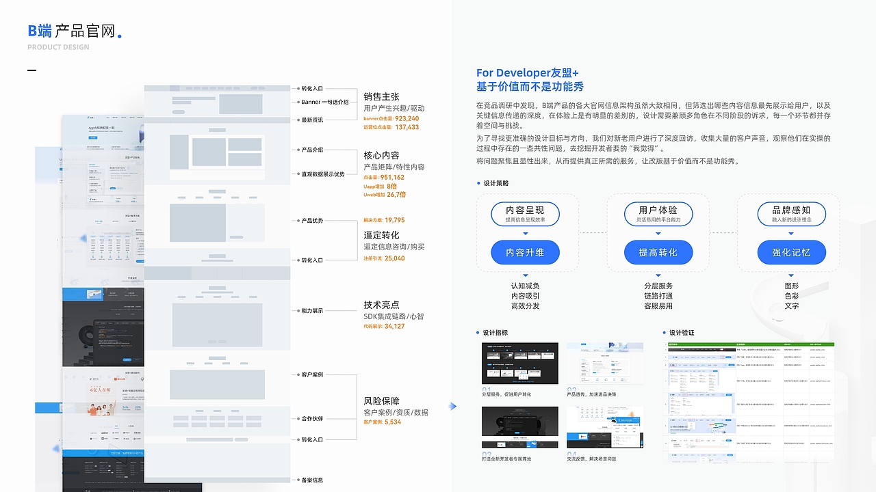The height and width of the screenshot is (492, 876).
Task: Toggle the 品牌感知 strategy pill
Action: 791,214
